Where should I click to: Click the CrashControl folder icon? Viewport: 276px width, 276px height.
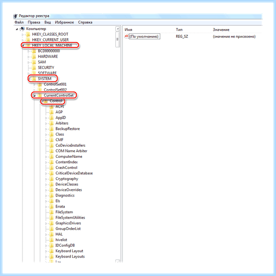pos(52,167)
